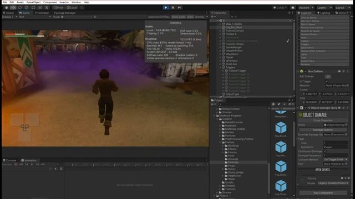Collapse the Triggers hierarchy item
The image size is (355, 199).
(220, 67)
